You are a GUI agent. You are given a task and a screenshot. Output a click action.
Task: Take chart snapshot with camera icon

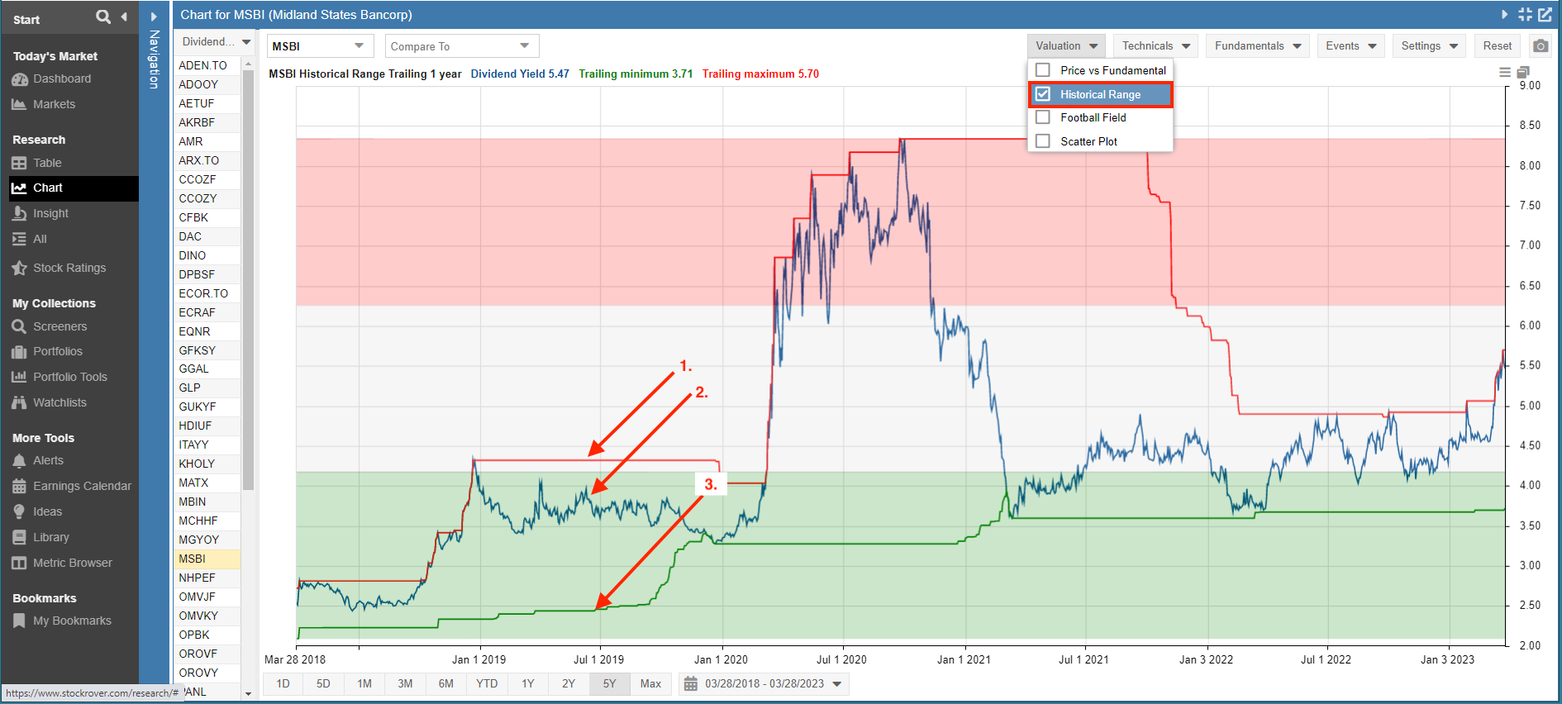click(x=1541, y=46)
